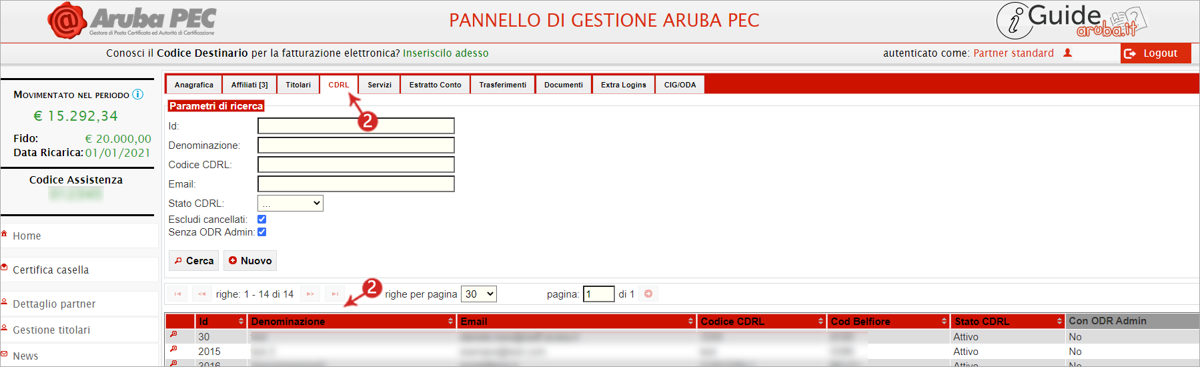Click the Fido value € 20.000,00
Screen dimensions: 1200x367
118,139
